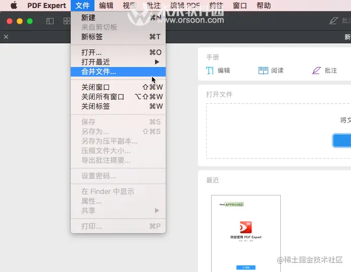Click the 编辑 guide label
The image size is (351, 272).
[224, 71]
